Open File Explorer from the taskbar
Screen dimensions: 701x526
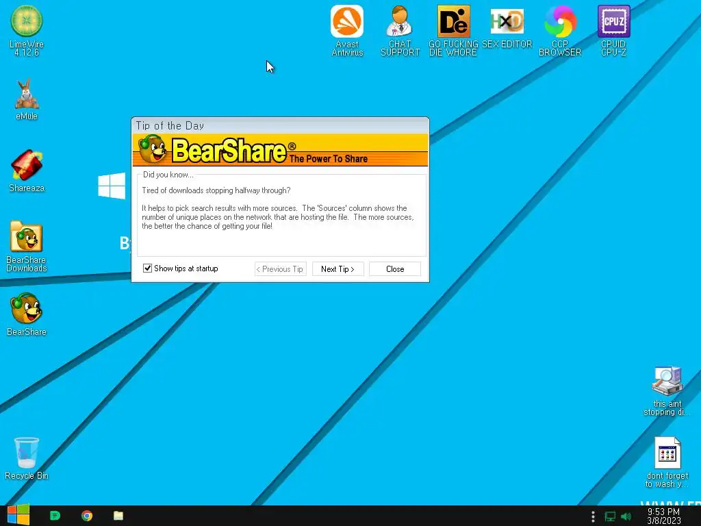(118, 516)
